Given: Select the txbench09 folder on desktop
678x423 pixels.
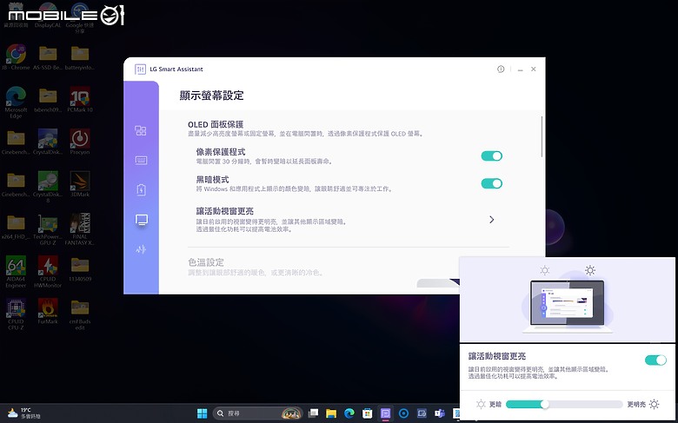Looking at the screenshot, I should tap(48, 100).
